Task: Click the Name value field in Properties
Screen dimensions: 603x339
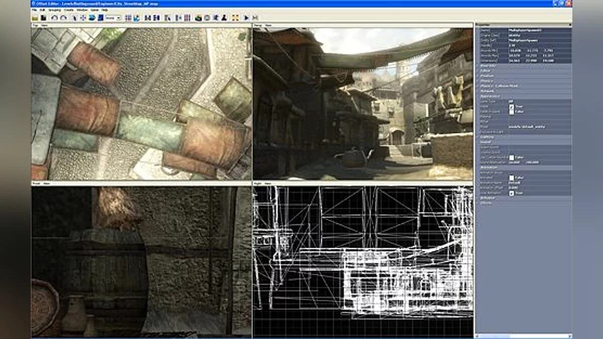Action: tap(540, 30)
